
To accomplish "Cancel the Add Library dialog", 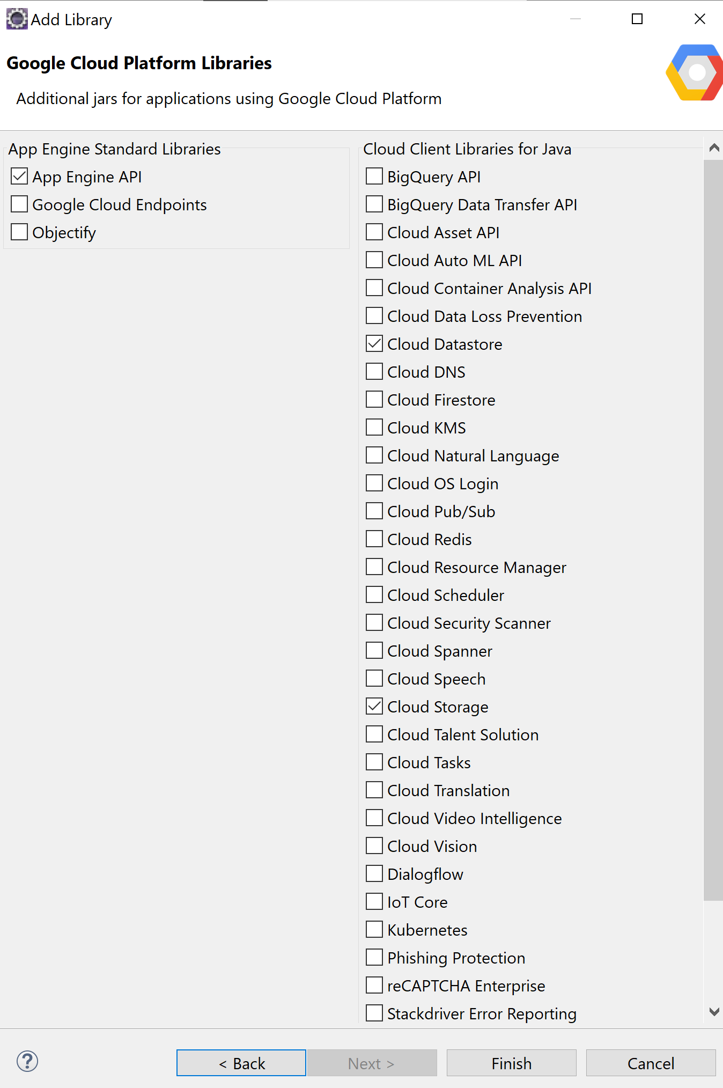I will (651, 1063).
